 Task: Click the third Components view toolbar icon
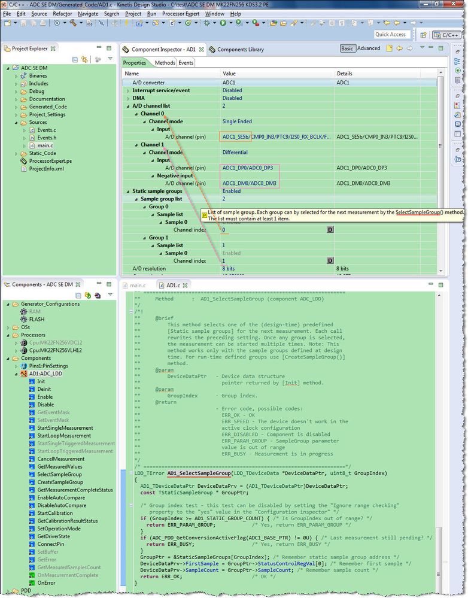[98, 295]
